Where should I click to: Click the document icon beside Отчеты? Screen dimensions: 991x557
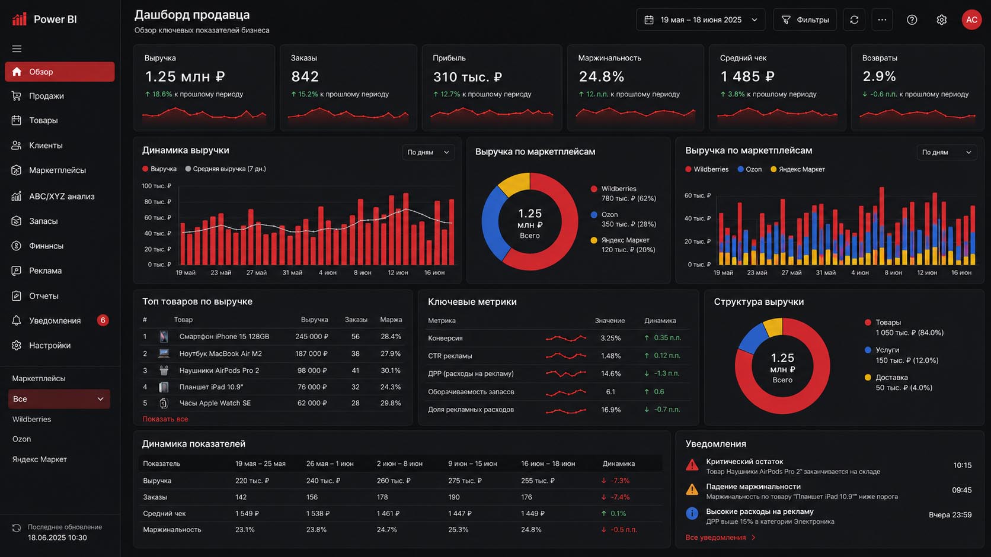click(x=17, y=295)
